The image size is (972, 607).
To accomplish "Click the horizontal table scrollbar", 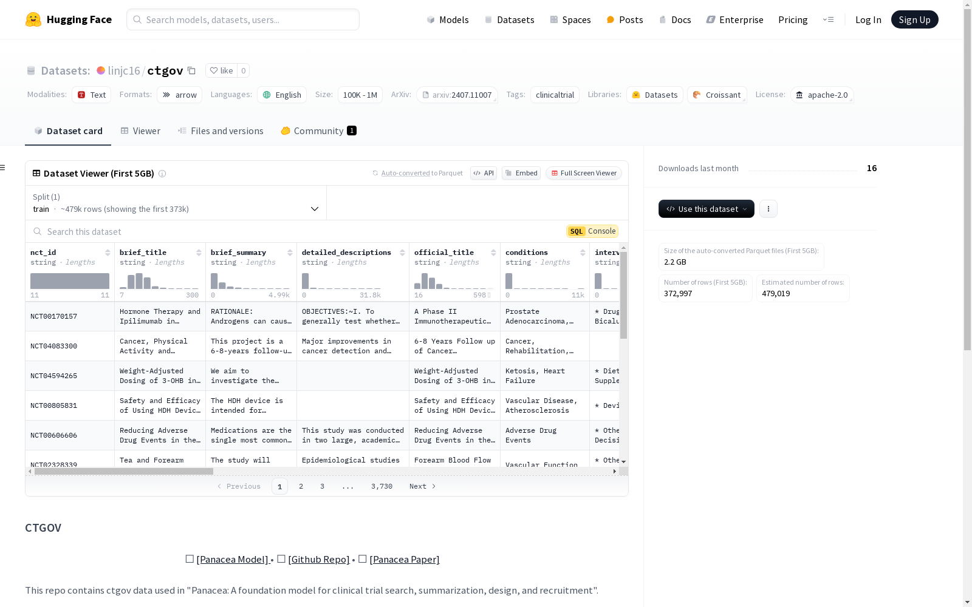I will [x=124, y=471].
